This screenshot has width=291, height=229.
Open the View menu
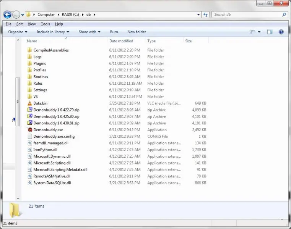point(31,24)
